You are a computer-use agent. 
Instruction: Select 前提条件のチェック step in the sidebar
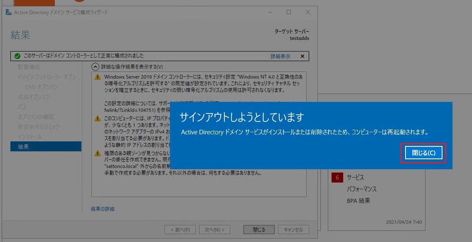pos(39,126)
